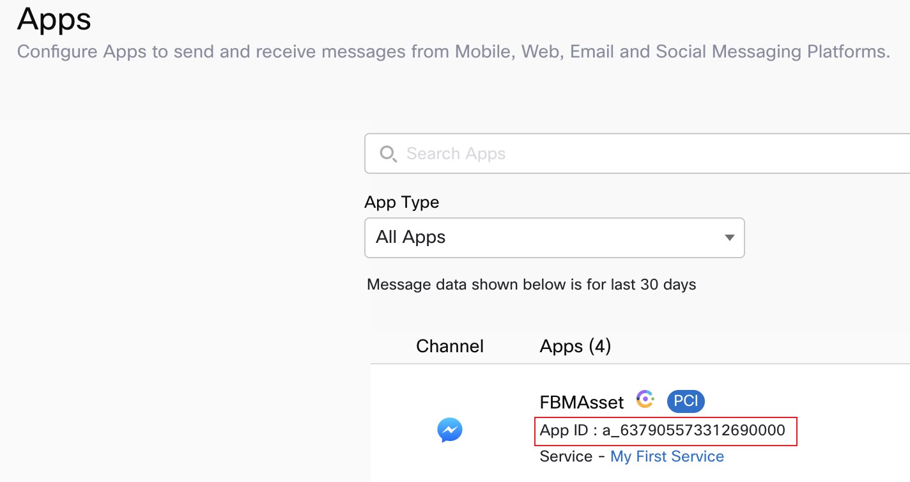Viewport: 910px width, 482px height.
Task: Click the Configure Apps description text
Action: (x=454, y=52)
